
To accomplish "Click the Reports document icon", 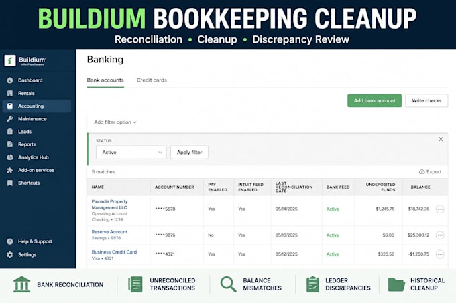I will (10, 144).
